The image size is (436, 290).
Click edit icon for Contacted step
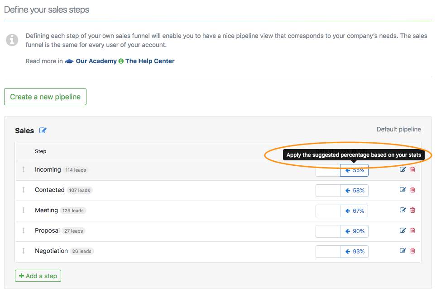coord(403,190)
